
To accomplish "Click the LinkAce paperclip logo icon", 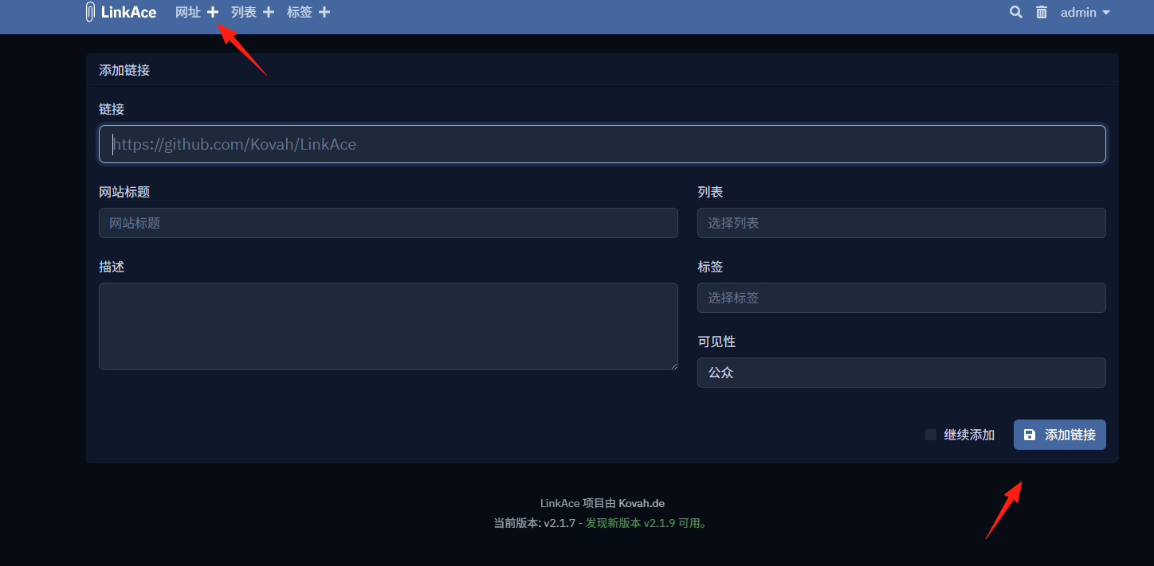I will [90, 12].
